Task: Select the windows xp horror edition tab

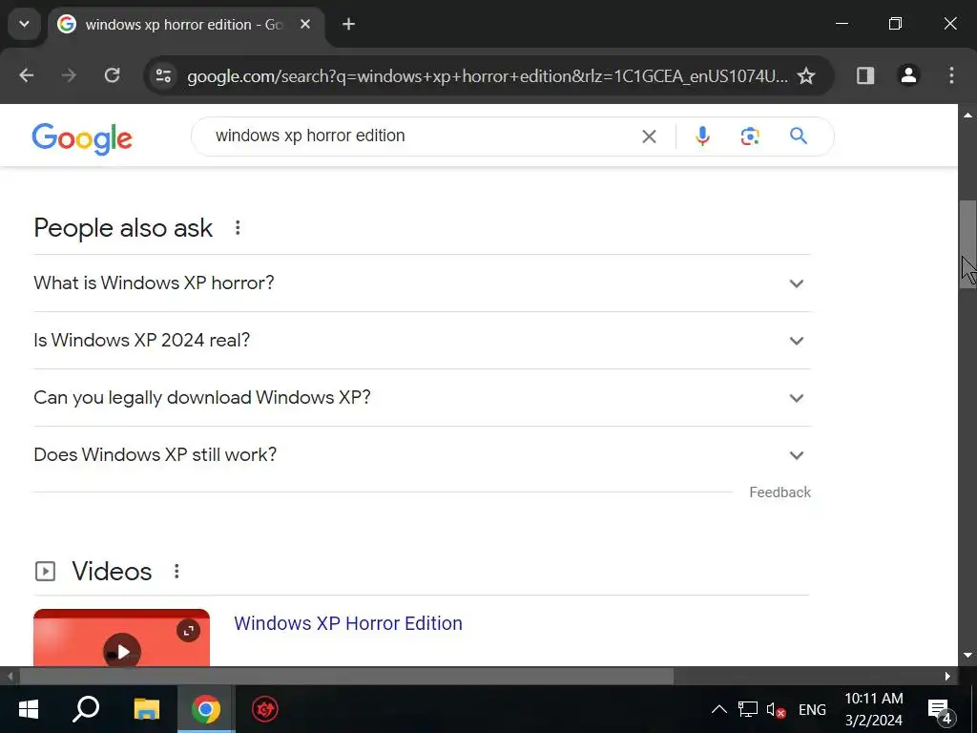Action: pos(184,25)
